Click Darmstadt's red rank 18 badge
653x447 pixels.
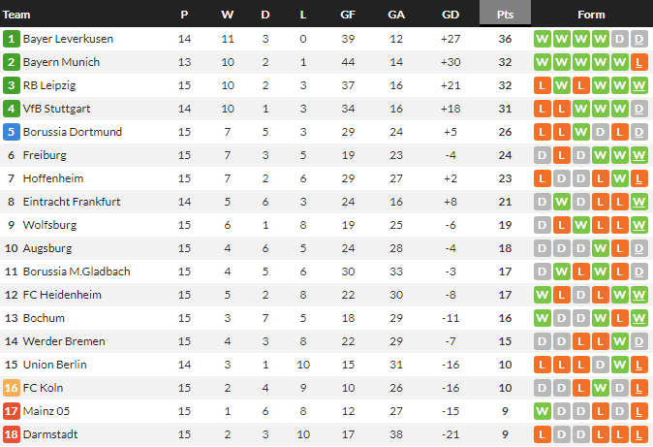12,434
